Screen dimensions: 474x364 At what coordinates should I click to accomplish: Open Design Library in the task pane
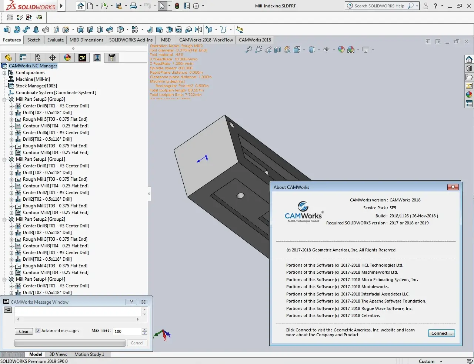[469, 68]
